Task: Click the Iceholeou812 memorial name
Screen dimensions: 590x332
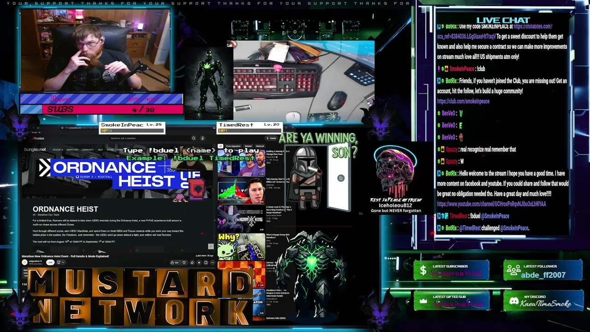Action: pyautogui.click(x=395, y=205)
